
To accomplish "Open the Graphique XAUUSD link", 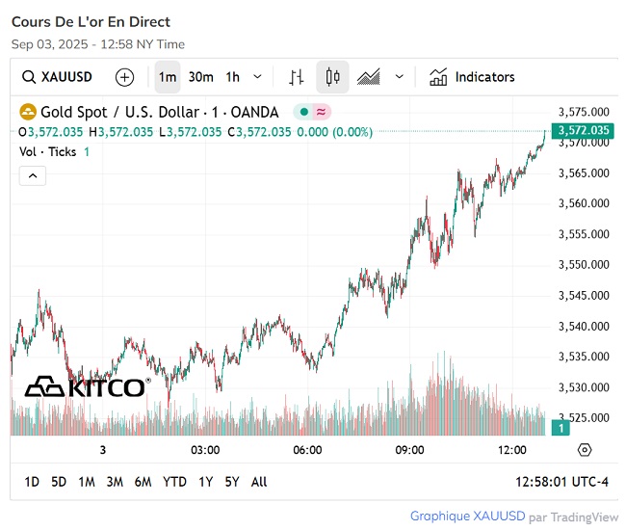I will coord(467,516).
